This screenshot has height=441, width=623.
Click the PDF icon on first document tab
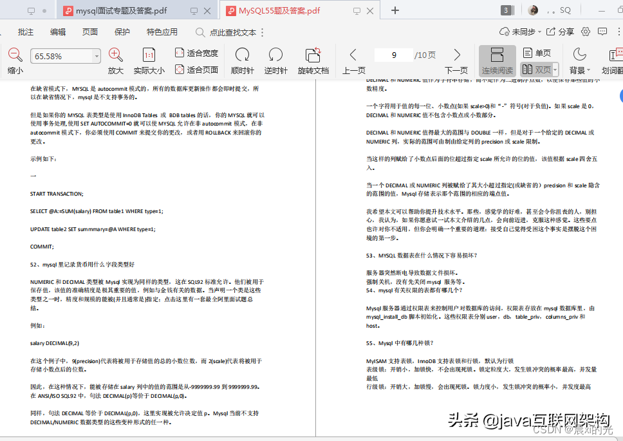click(x=68, y=11)
